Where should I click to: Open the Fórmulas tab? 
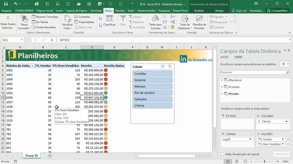pos(96,10)
